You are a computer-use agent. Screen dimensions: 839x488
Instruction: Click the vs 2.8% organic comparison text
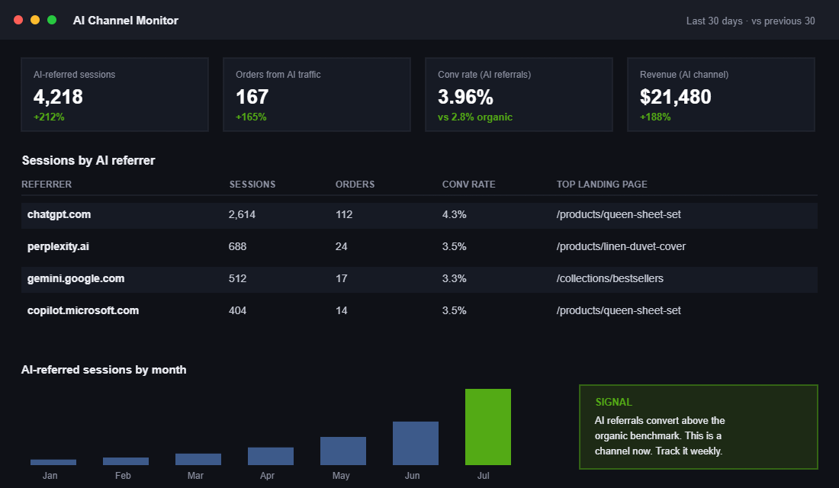(475, 117)
